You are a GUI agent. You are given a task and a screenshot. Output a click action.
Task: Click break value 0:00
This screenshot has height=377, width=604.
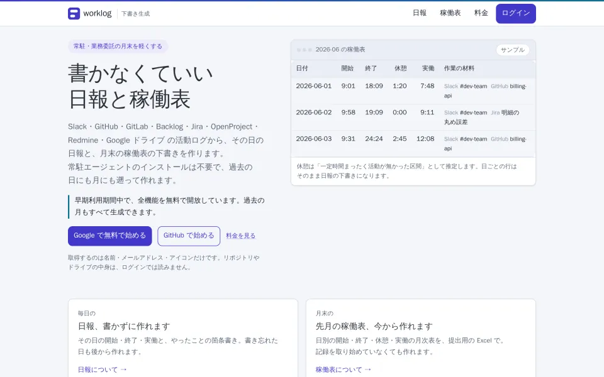400,112
